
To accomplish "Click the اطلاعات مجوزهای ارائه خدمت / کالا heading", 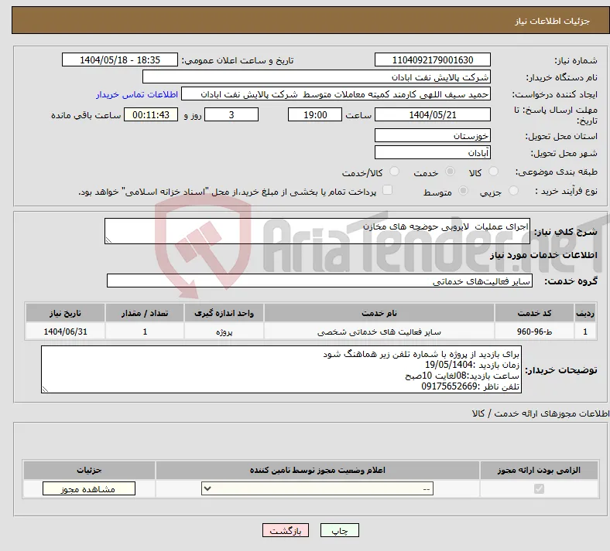I will click(x=541, y=413).
